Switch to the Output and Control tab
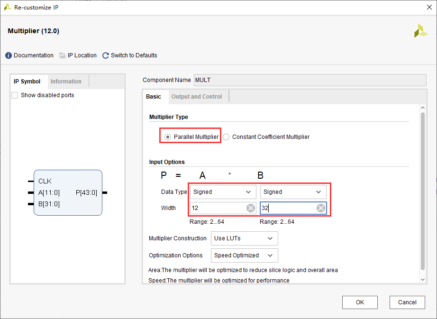 tap(197, 97)
